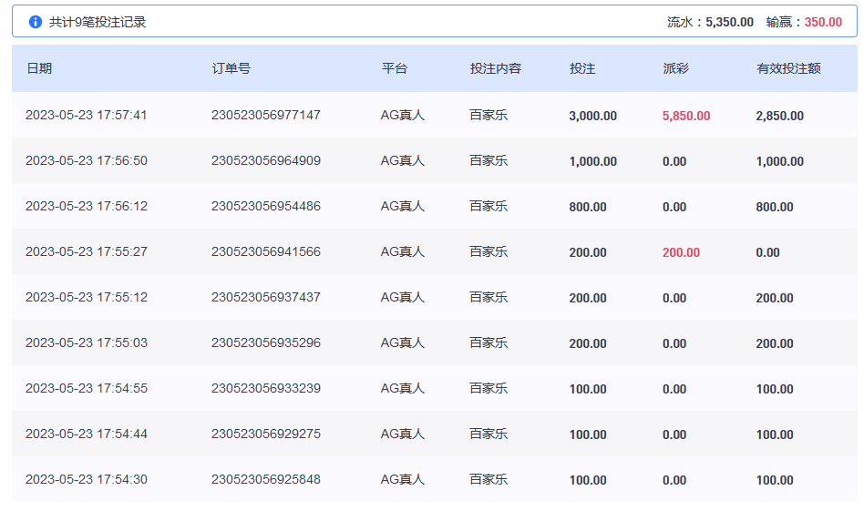This screenshot has width=864, height=511.
Task: Click the 3,000.00 bet amount
Action: coord(592,116)
